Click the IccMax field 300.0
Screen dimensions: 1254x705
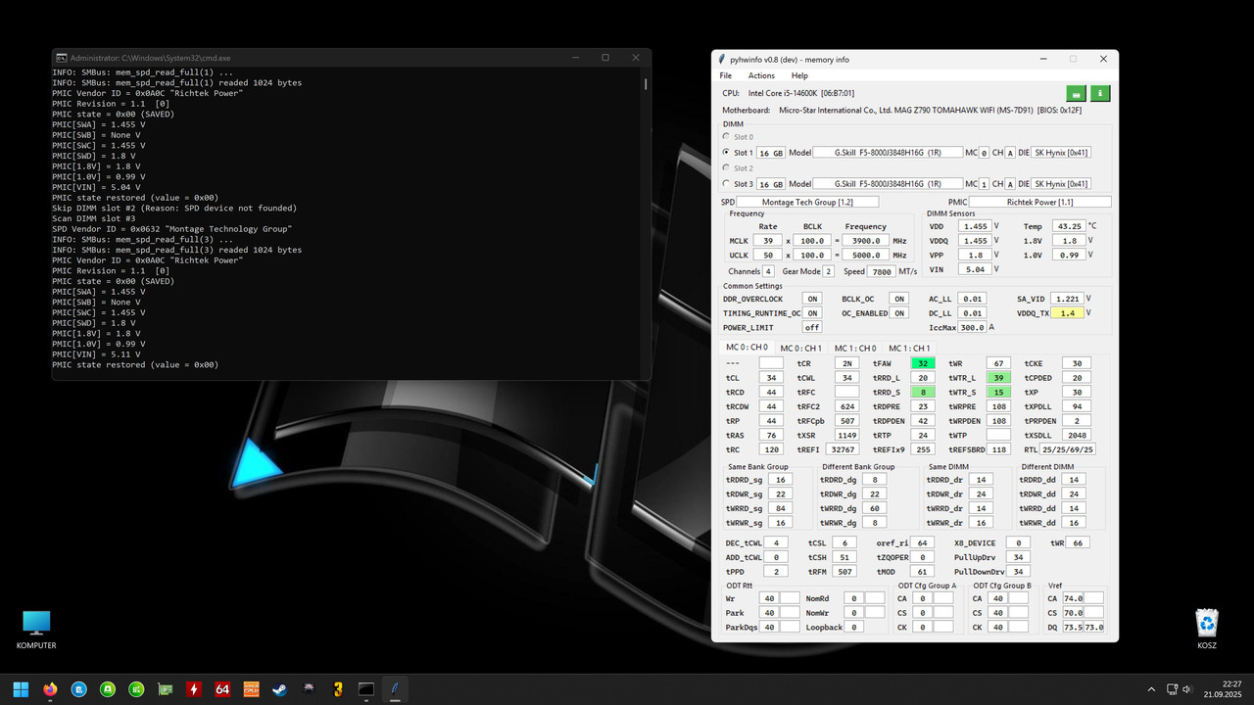pos(972,327)
